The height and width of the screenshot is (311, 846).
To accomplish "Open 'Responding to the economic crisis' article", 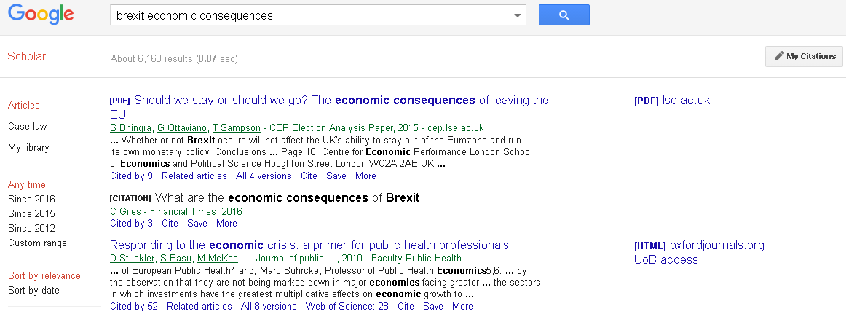I will [x=309, y=245].
